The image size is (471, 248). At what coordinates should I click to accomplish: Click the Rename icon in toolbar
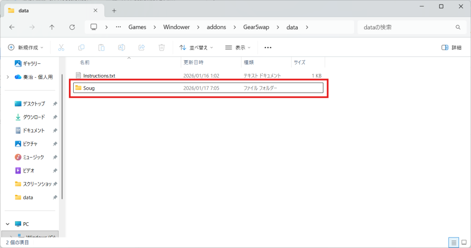click(121, 47)
